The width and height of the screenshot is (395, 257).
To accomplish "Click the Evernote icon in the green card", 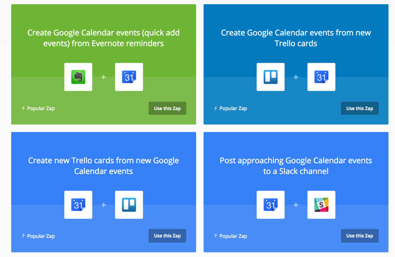I will point(78,77).
